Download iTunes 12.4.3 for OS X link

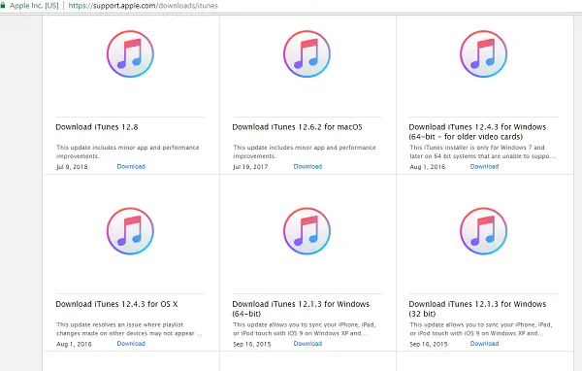131,344
